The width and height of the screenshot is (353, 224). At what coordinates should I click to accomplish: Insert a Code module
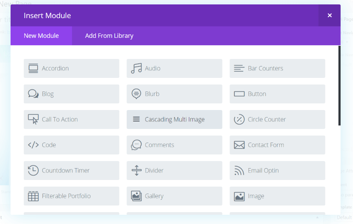tap(71, 145)
